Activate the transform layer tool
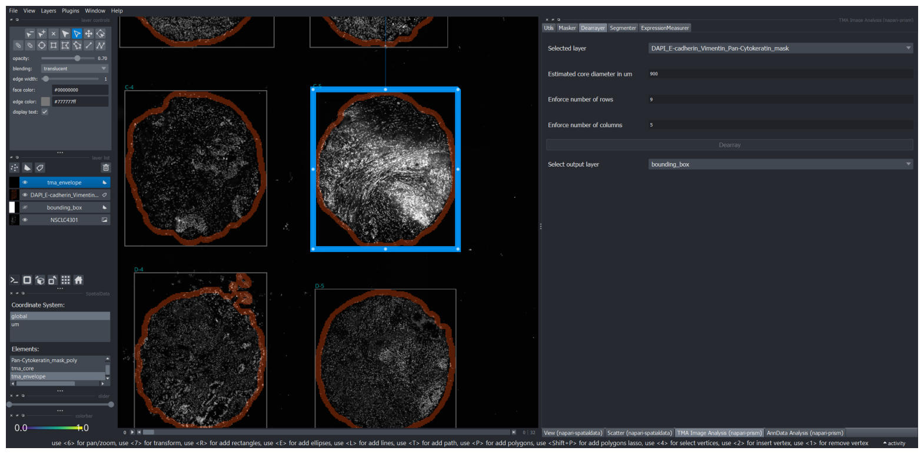This screenshot has width=924, height=454. click(x=101, y=34)
